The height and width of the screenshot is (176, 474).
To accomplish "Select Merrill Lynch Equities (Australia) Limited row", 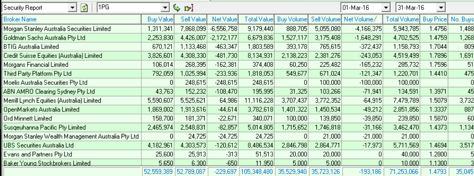I will click(238, 100).
